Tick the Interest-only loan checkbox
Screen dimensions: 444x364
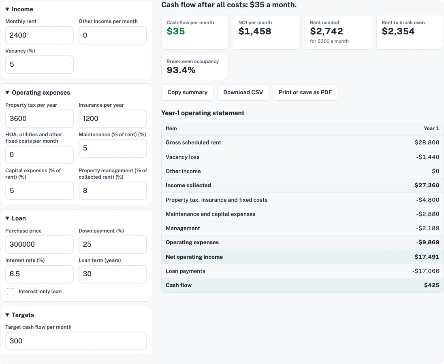tap(11, 292)
